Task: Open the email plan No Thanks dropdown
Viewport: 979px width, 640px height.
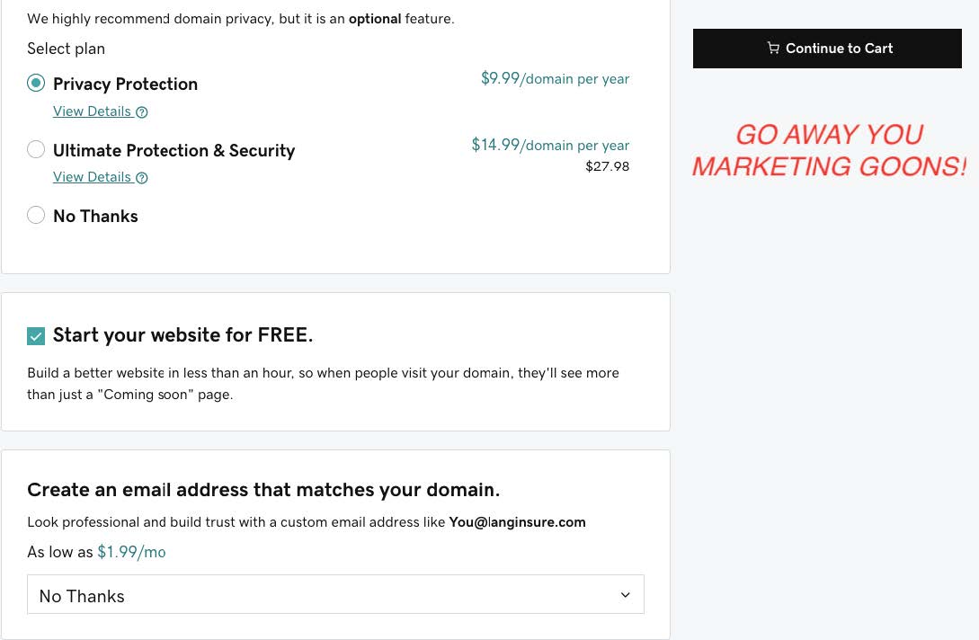Action: [335, 595]
